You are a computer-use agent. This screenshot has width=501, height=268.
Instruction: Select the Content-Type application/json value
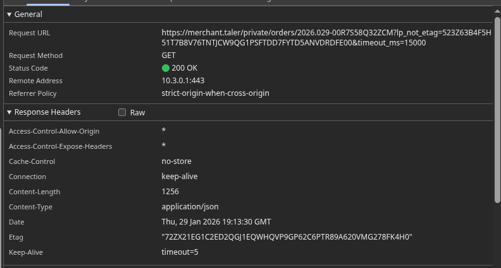[x=190, y=207]
